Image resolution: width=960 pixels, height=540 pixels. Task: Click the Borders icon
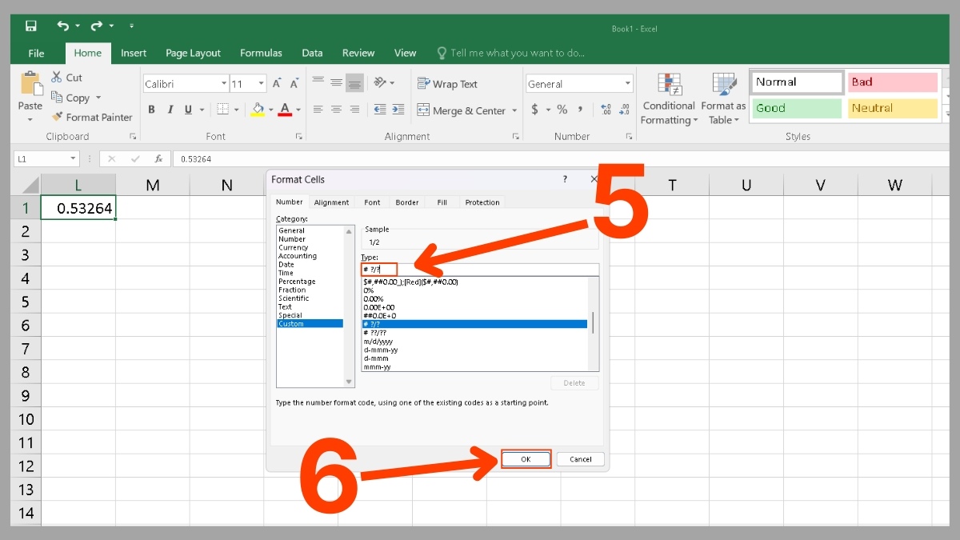pos(223,110)
